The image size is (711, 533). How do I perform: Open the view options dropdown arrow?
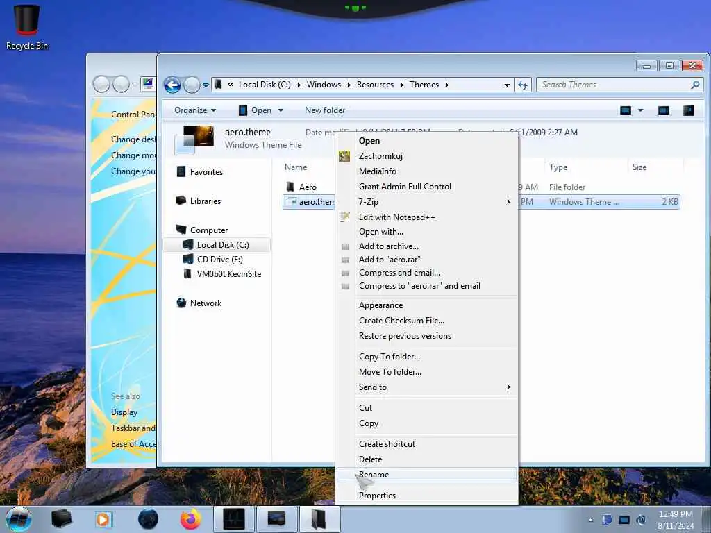(641, 110)
